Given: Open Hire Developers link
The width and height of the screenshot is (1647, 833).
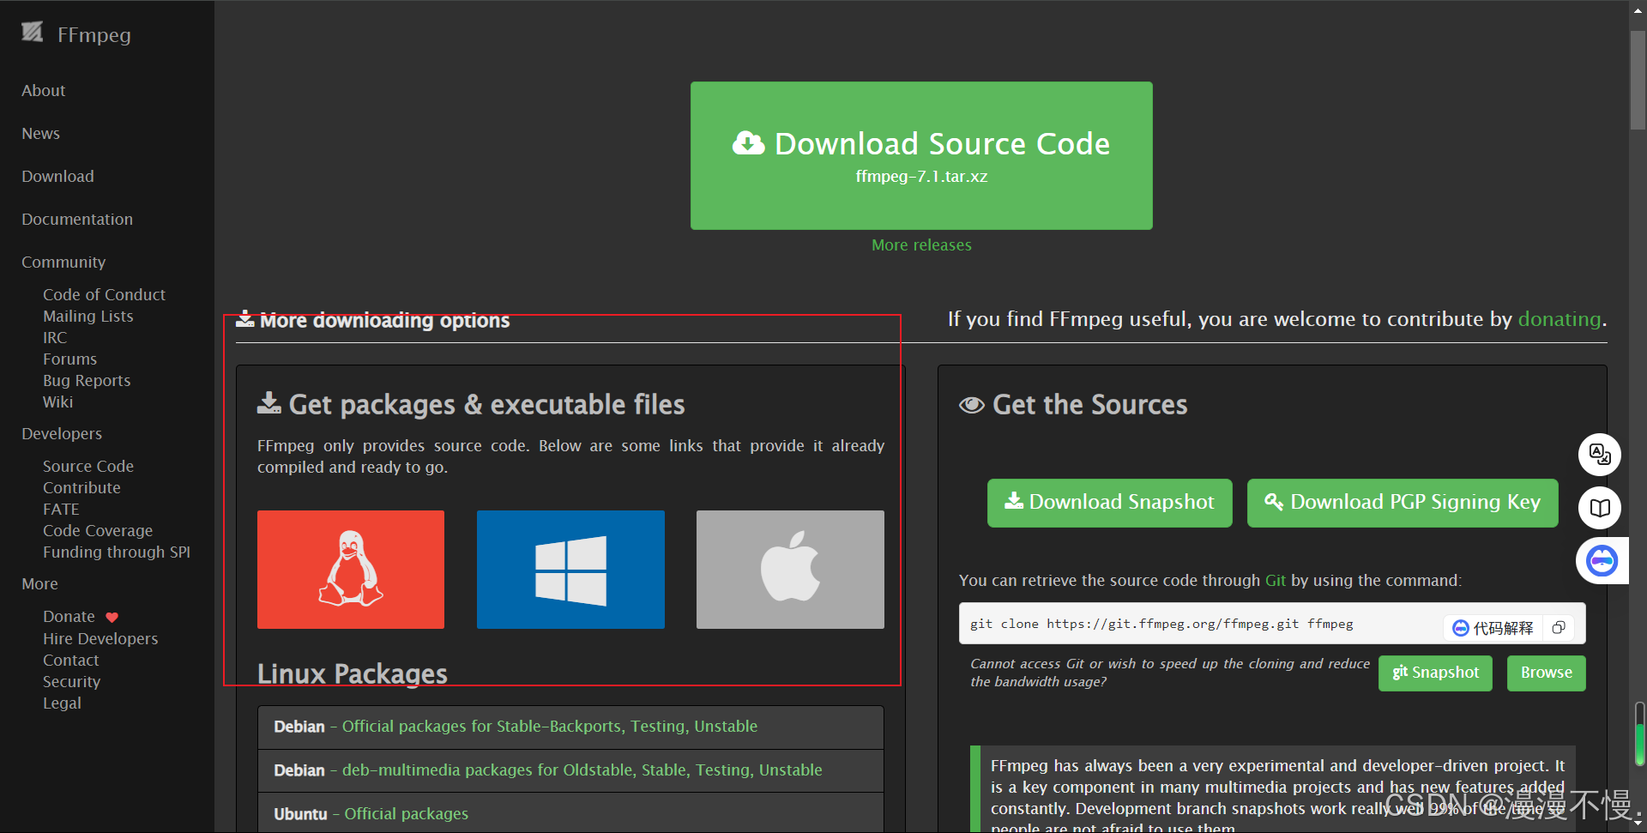Looking at the screenshot, I should [x=100, y=638].
